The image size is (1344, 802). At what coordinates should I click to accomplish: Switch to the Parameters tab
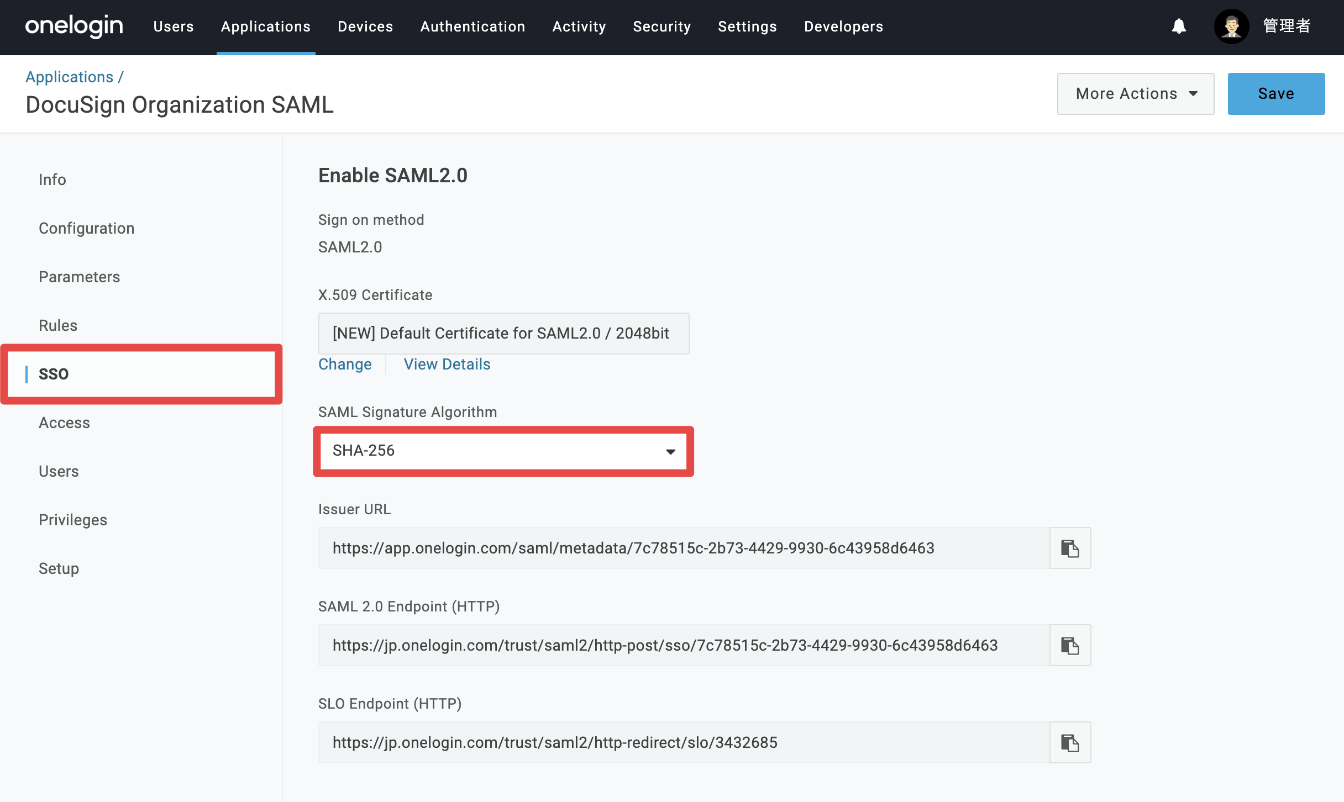tap(79, 277)
